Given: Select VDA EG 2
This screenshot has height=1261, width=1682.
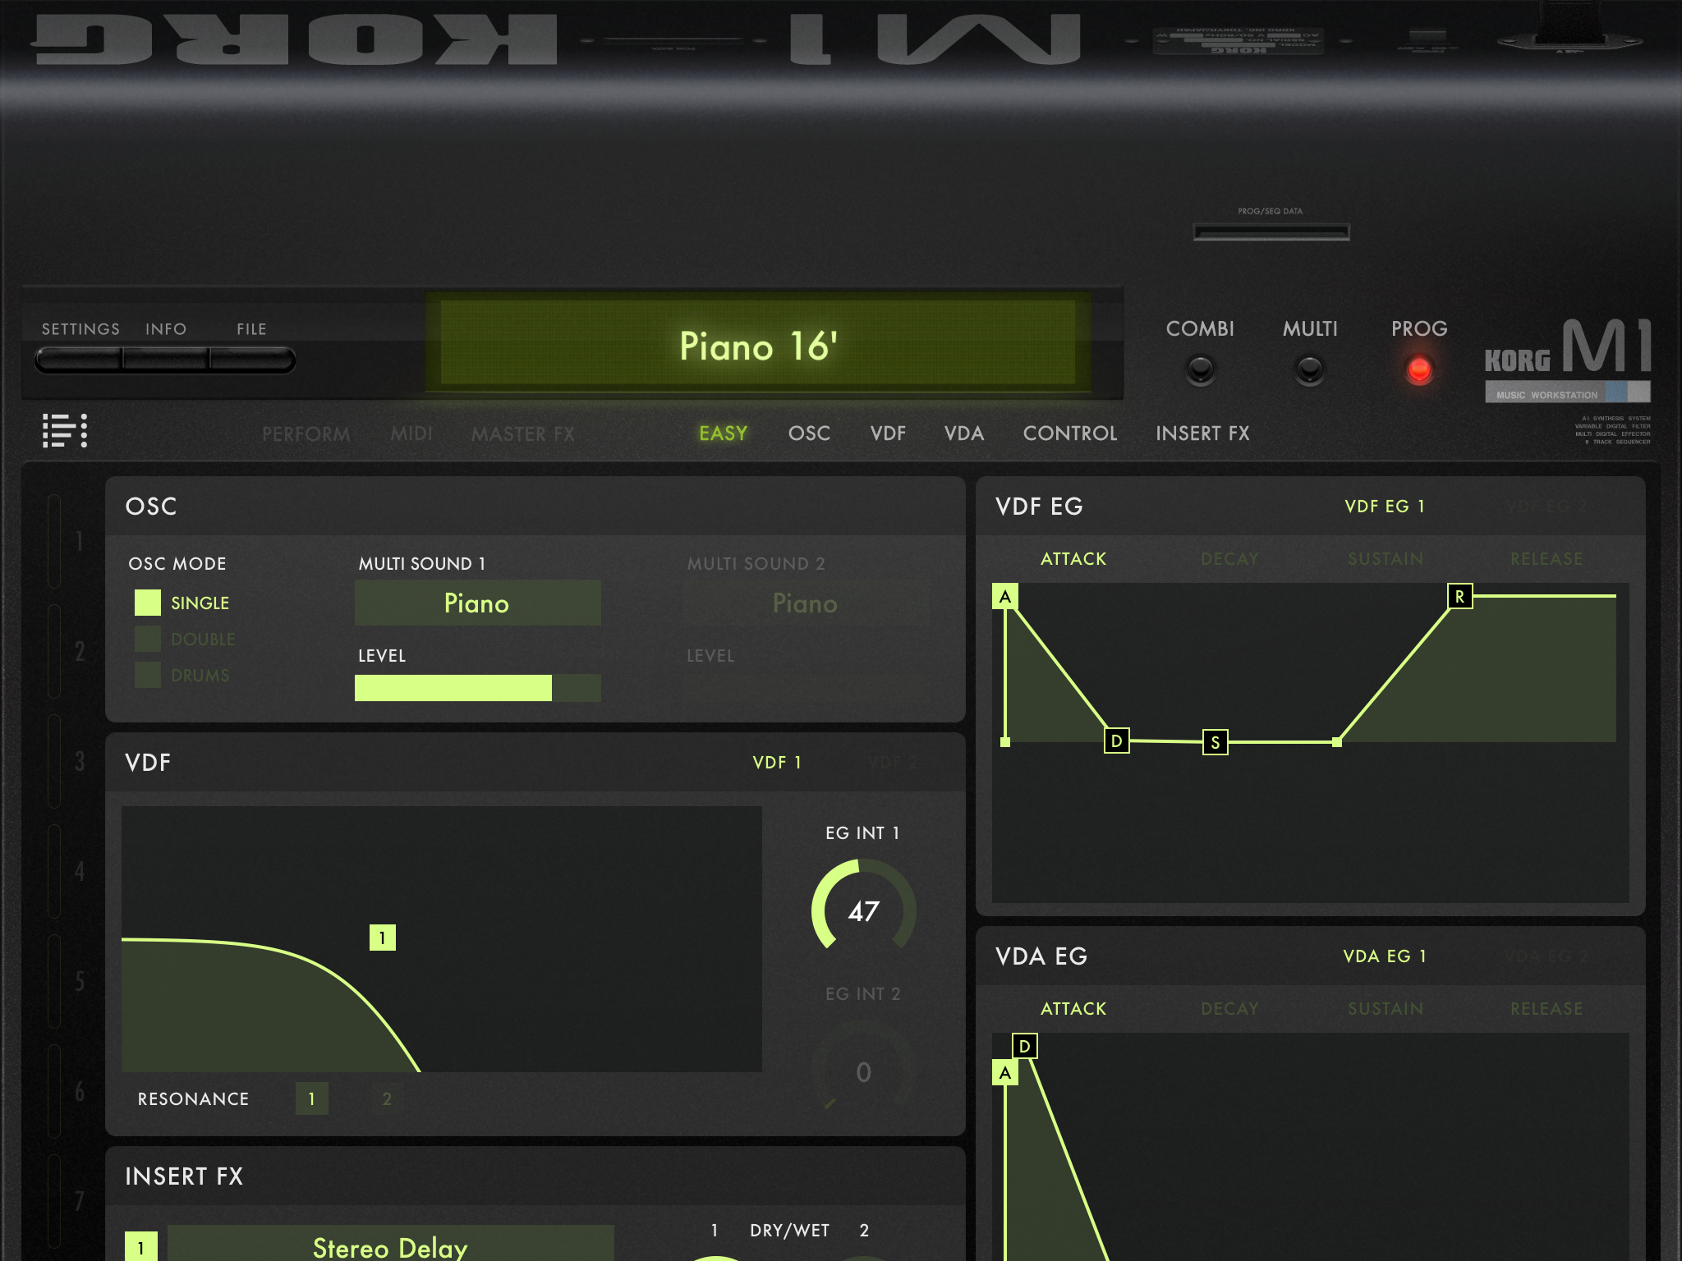Looking at the screenshot, I should pos(1546,956).
